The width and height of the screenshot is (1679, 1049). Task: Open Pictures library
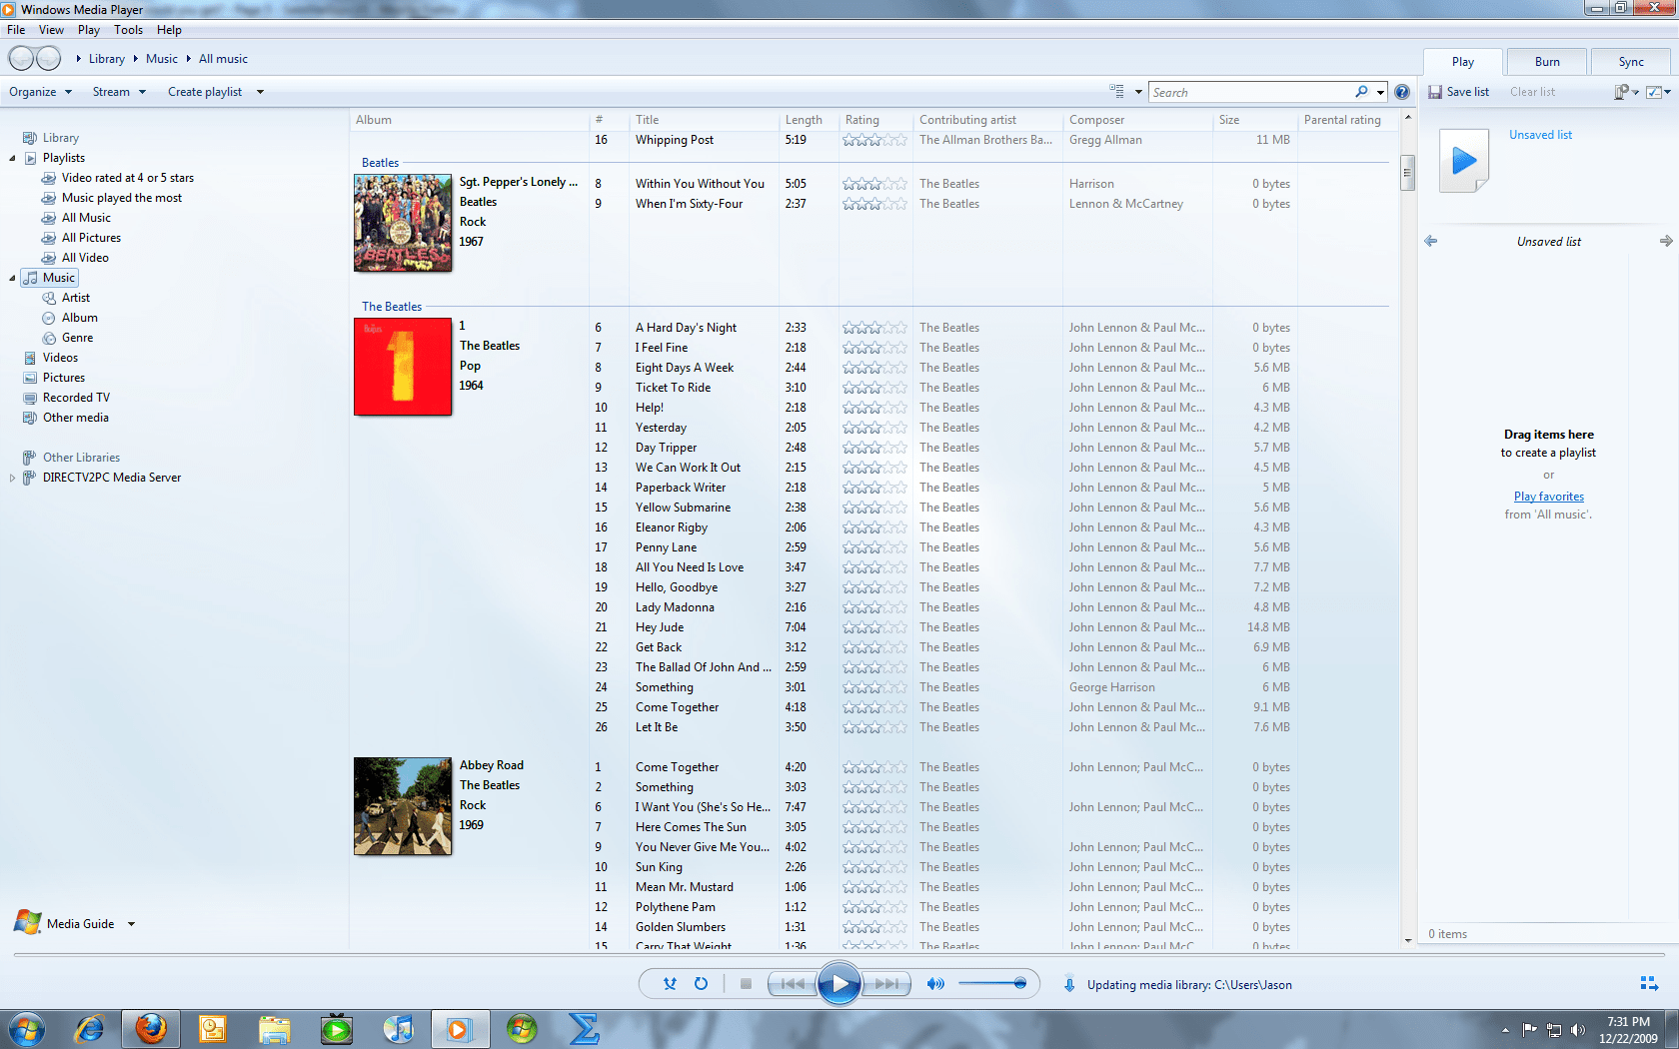point(64,378)
